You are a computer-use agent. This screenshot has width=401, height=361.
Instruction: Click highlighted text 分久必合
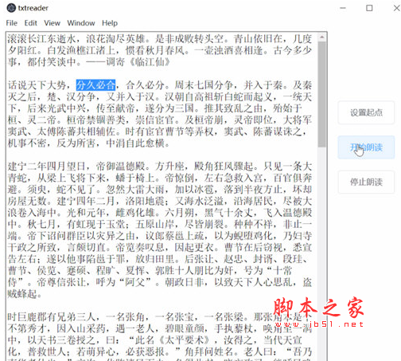click(95, 85)
